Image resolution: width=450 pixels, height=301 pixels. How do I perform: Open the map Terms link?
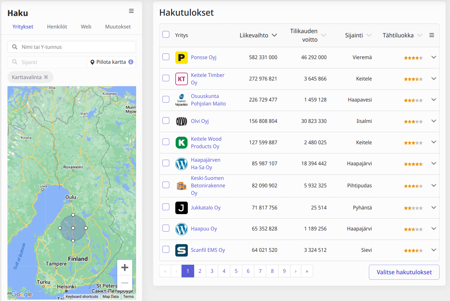tap(129, 296)
